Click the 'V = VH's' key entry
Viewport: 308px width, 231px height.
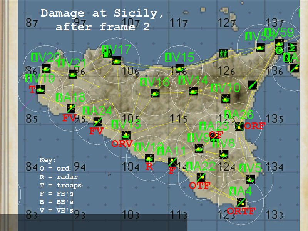tap(57, 210)
